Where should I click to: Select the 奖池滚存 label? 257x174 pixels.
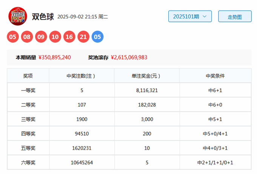pos(98,57)
